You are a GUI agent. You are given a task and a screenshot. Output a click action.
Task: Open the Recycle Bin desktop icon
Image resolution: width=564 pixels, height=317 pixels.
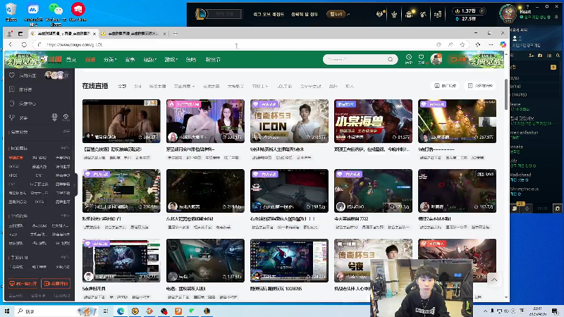tap(11, 11)
